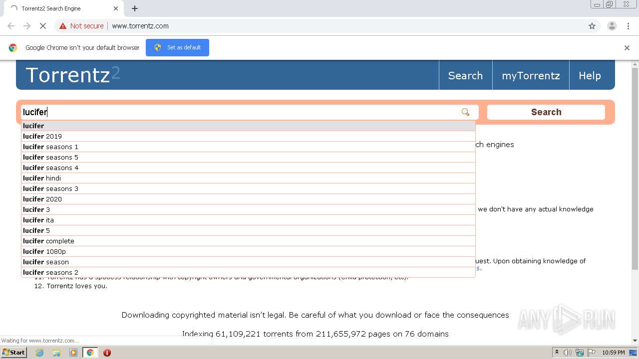Choose suggestion 'lucifer seasons 2'

point(248,272)
